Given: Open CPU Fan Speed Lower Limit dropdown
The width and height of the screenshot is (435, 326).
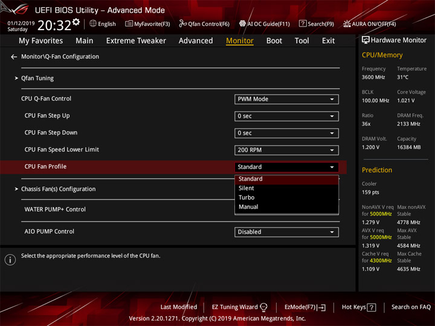Looking at the screenshot, I should coord(286,150).
